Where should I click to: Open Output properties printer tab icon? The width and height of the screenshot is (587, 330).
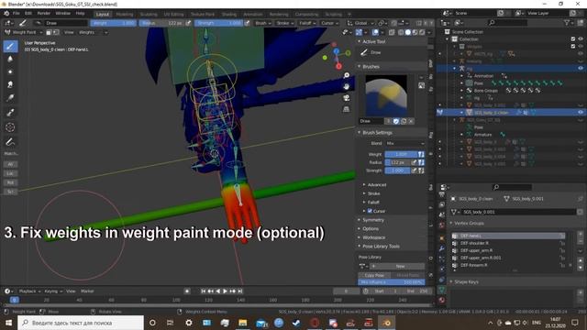click(x=442, y=195)
